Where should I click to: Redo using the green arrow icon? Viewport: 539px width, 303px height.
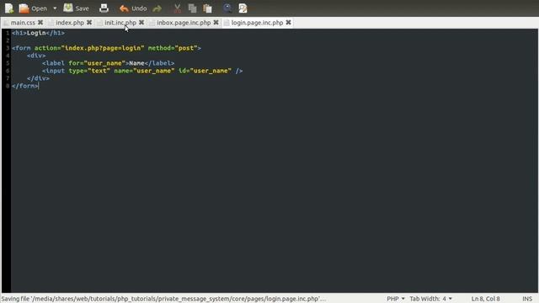pyautogui.click(x=157, y=8)
